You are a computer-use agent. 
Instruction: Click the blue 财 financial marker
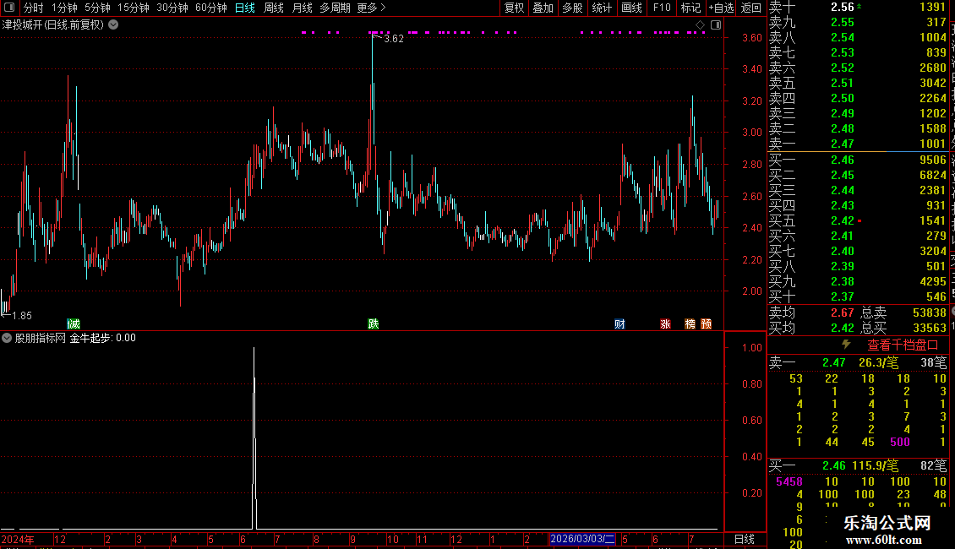[x=619, y=323]
